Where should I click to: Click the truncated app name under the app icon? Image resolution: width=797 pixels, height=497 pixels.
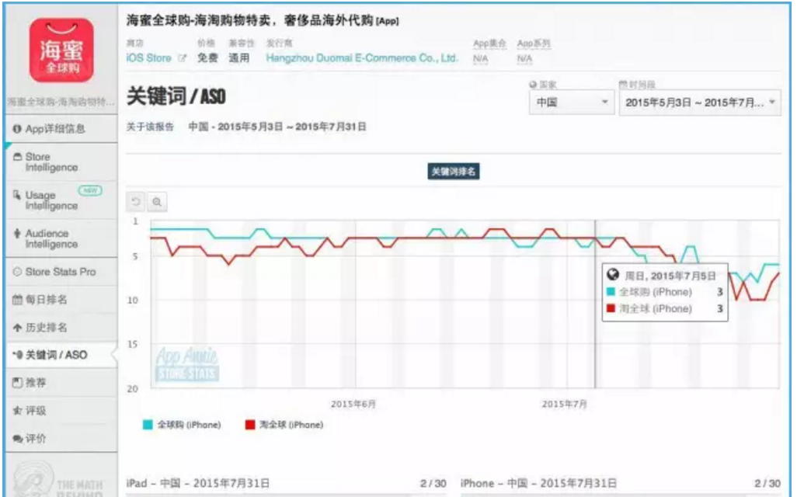(x=61, y=103)
